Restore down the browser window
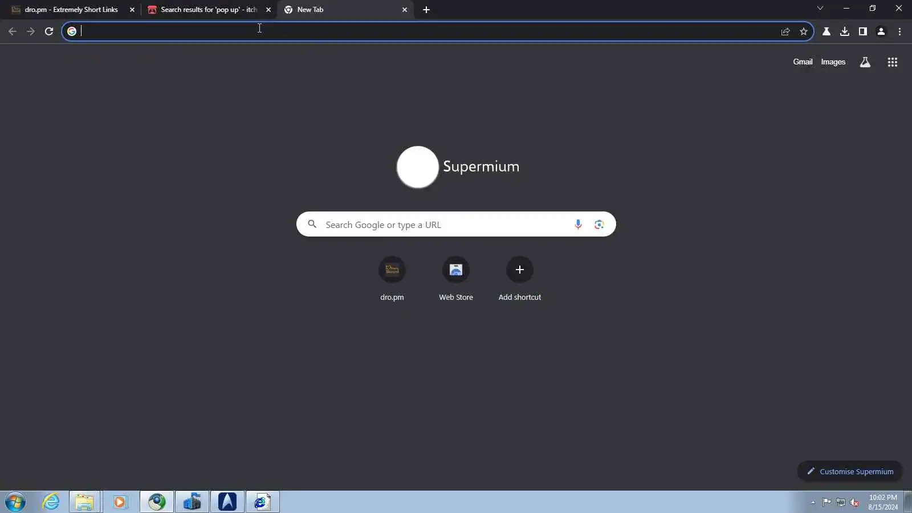This screenshot has width=912, height=513. click(x=873, y=8)
